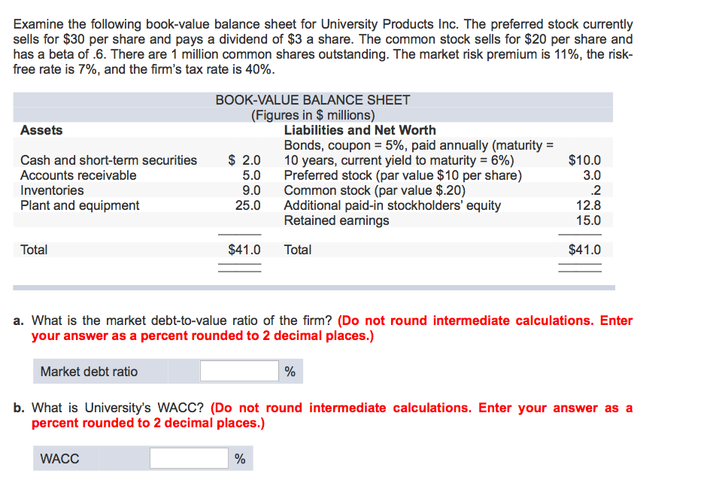Select the "Market debt ratio" field label

click(89, 372)
